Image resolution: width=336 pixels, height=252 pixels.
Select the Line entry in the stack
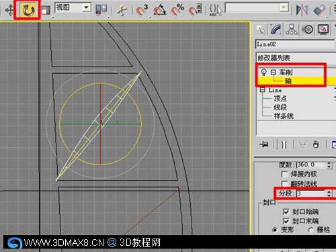pos(275,90)
